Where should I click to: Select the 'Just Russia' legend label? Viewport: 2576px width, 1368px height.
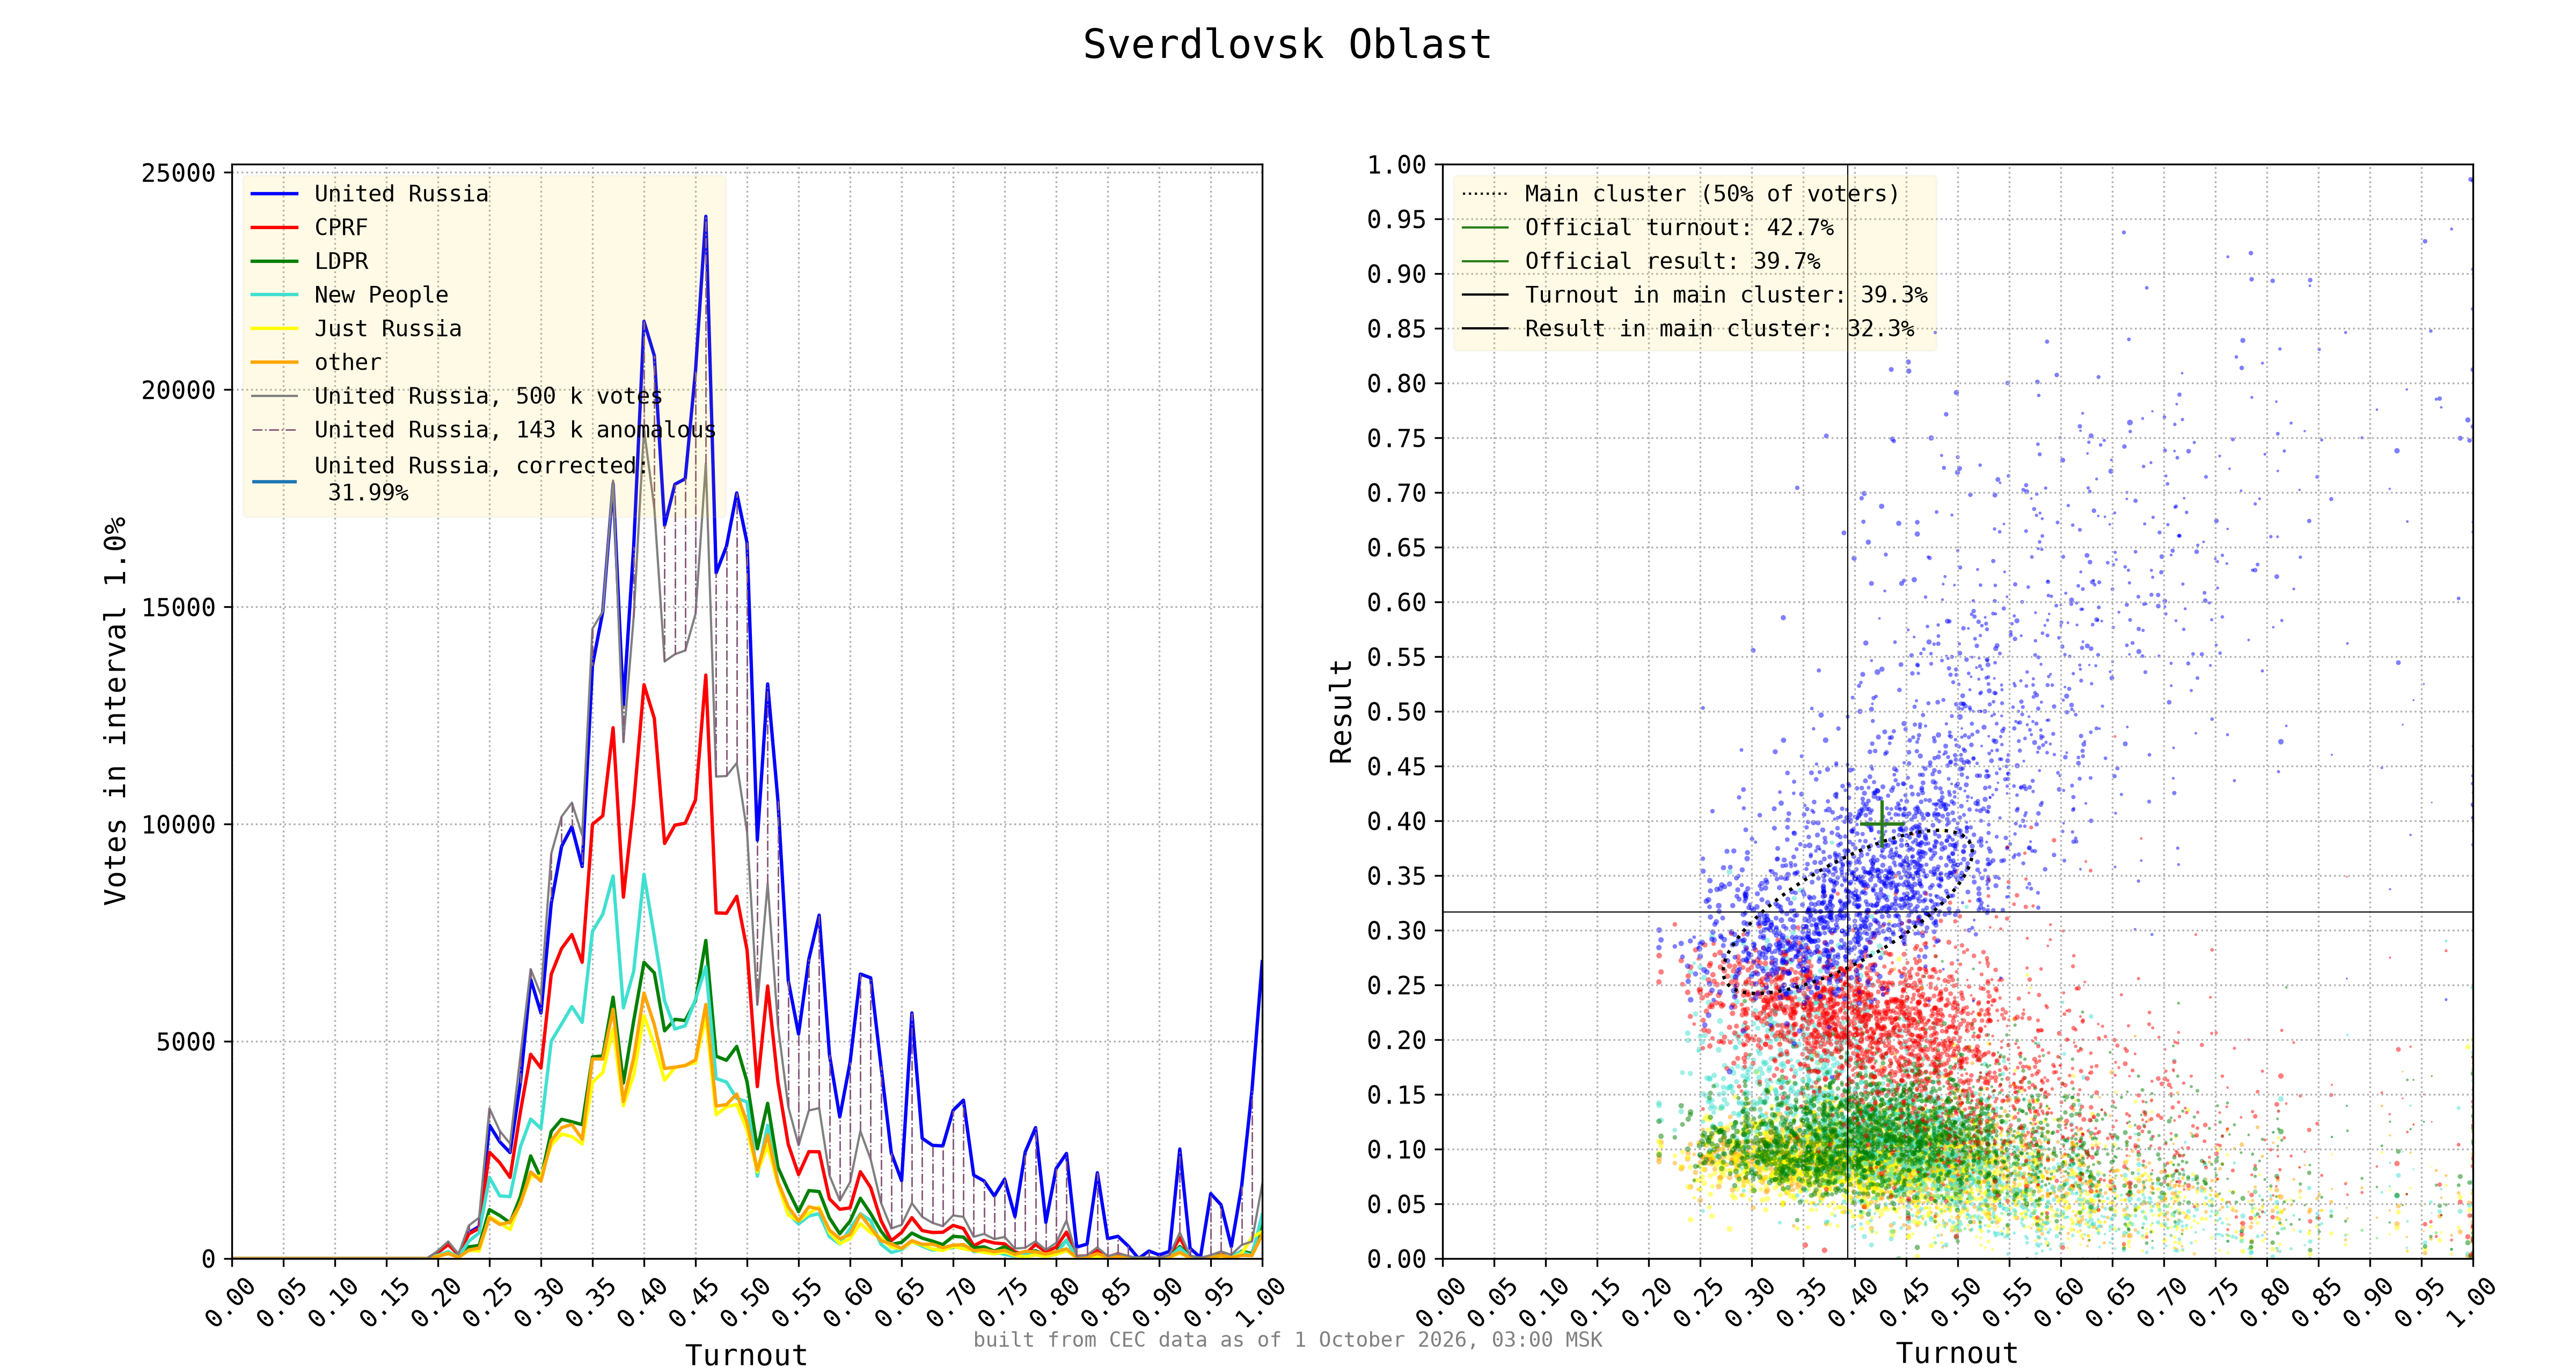pyautogui.click(x=388, y=329)
